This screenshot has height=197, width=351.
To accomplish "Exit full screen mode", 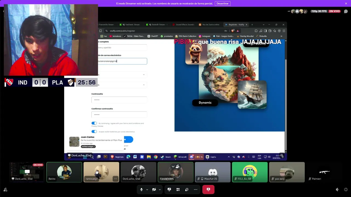I will pyautogui.click(x=346, y=190).
